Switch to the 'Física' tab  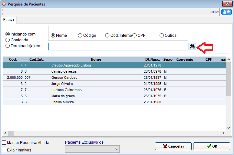point(9,20)
